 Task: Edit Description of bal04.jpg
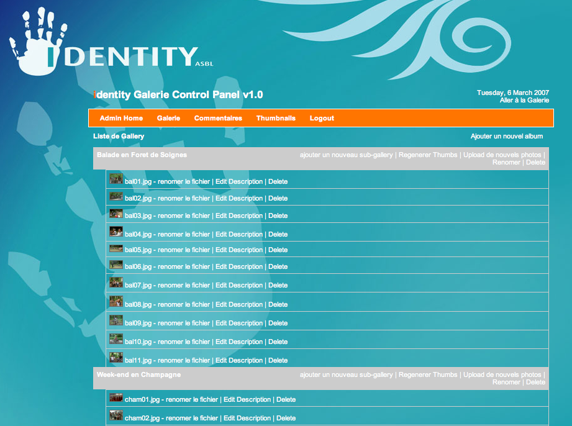point(239,234)
